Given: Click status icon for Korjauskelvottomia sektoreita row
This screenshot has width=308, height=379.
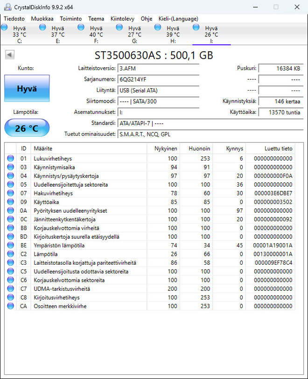Looking at the screenshot, I should (x=11, y=280).
